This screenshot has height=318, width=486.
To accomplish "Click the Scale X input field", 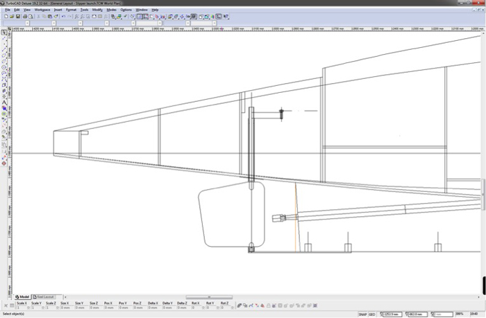I will [22, 307].
